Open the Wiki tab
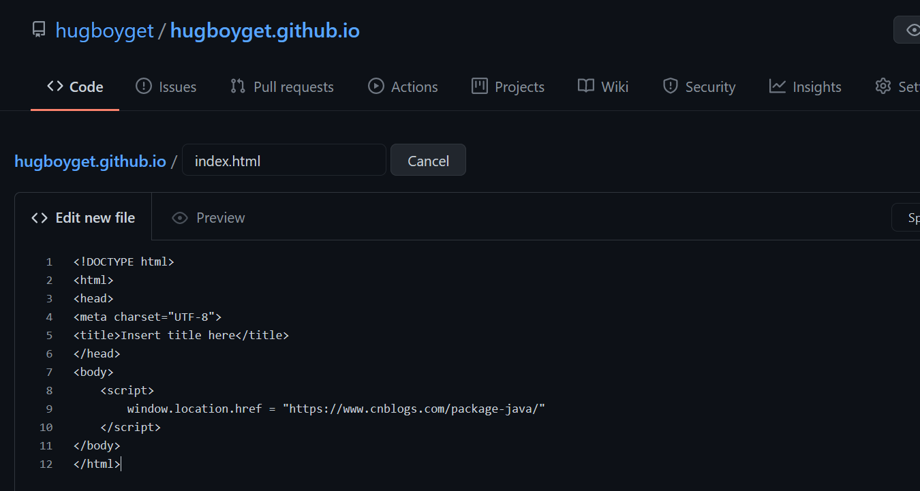This screenshot has width=920, height=491. [603, 86]
